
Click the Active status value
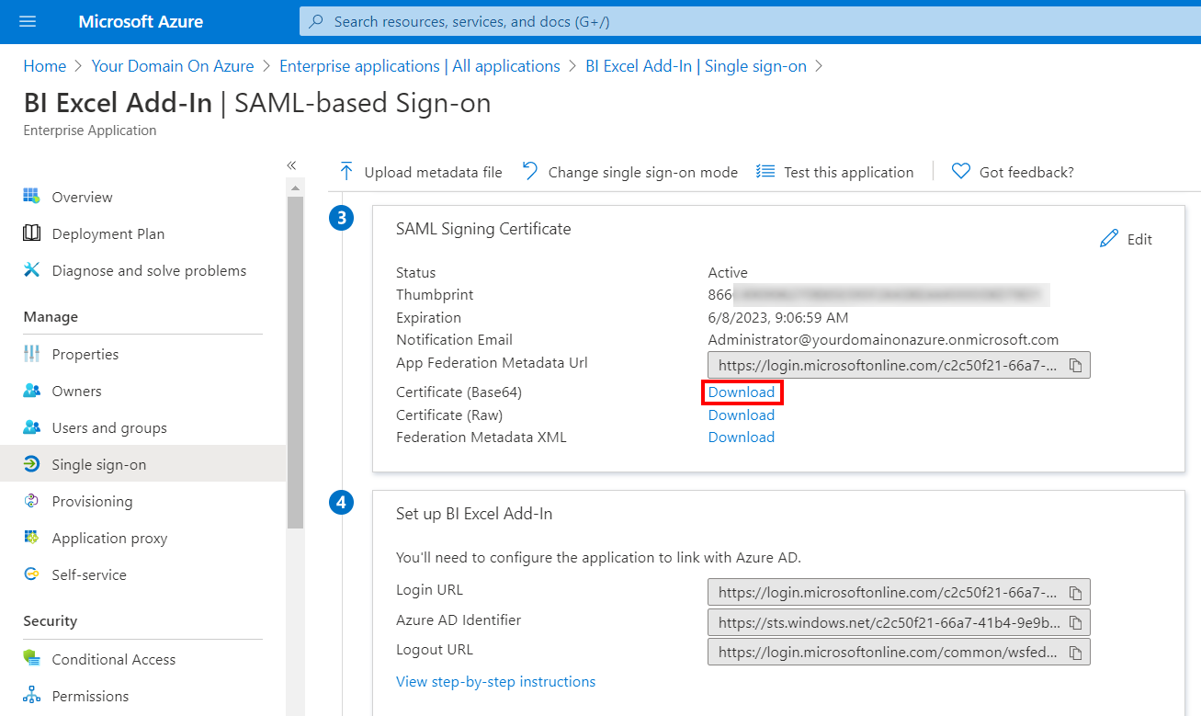(728, 272)
